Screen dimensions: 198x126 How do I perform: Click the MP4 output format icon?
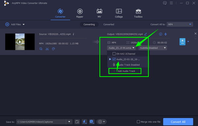[x=182, y=42]
